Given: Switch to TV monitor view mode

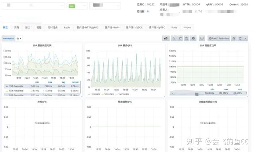Looking at the screenshot, I should pyautogui.click(x=202, y=38).
